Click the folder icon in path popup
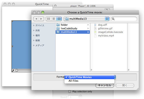 point(67,19)
